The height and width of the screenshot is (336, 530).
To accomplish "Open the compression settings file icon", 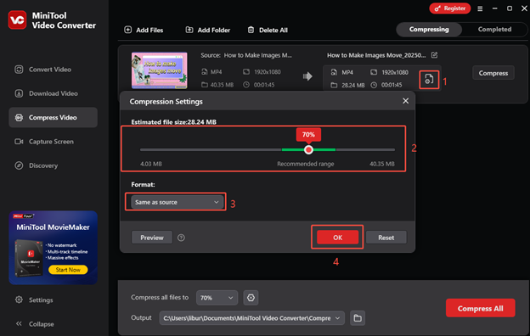I will pyautogui.click(x=429, y=80).
